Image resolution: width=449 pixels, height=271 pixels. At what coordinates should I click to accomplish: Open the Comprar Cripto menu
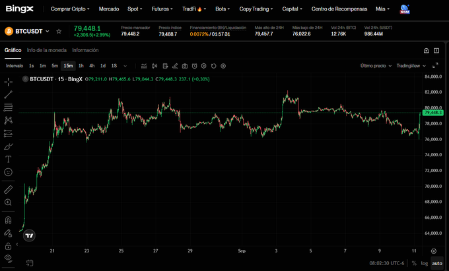coord(70,9)
